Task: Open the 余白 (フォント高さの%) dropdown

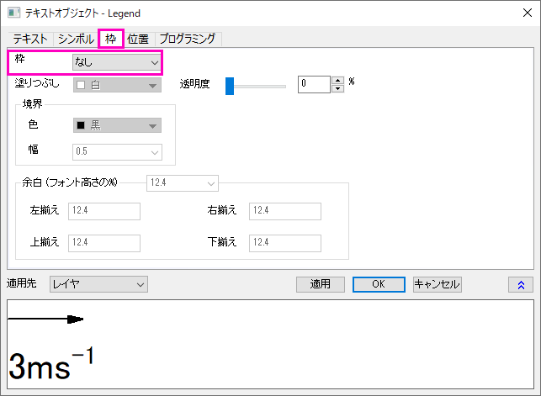Action: click(183, 183)
